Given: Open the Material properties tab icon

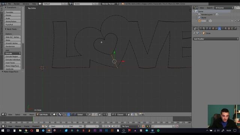Looking at the screenshot, I should point(226,28).
